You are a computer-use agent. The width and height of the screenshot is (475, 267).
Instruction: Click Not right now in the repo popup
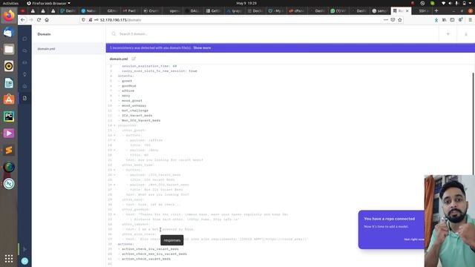coord(414,239)
